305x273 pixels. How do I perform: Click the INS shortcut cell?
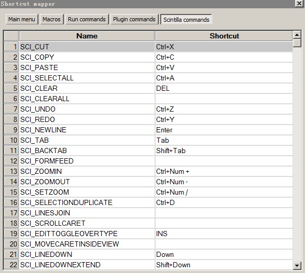tap(224, 234)
